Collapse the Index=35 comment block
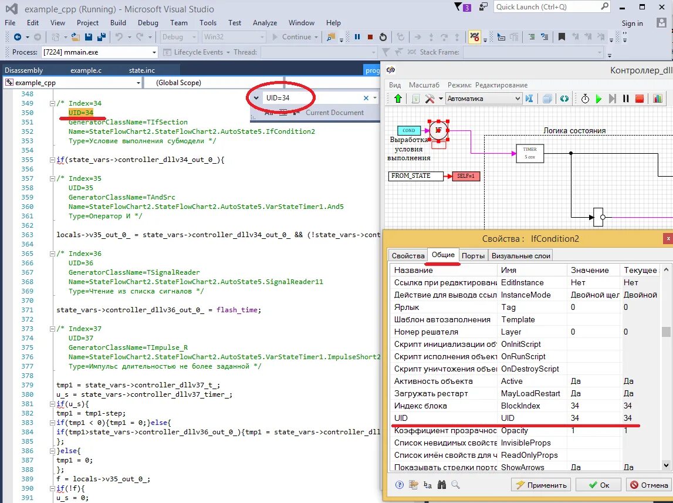The image size is (673, 503). pos(52,178)
